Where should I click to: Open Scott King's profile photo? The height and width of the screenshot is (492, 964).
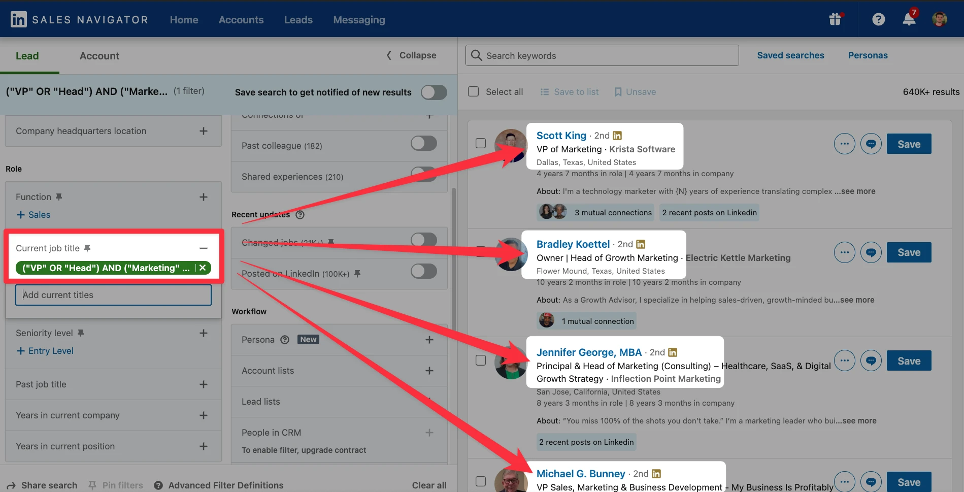[x=511, y=145]
